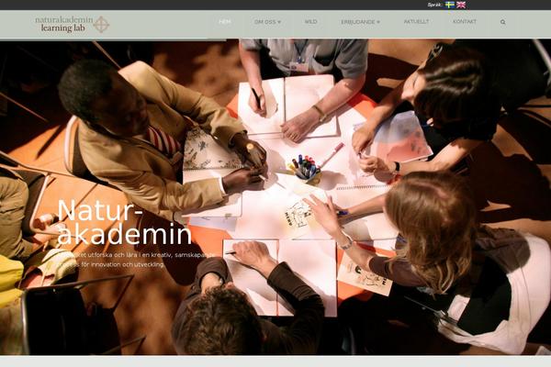Go to the HEM menu item

[x=225, y=21]
